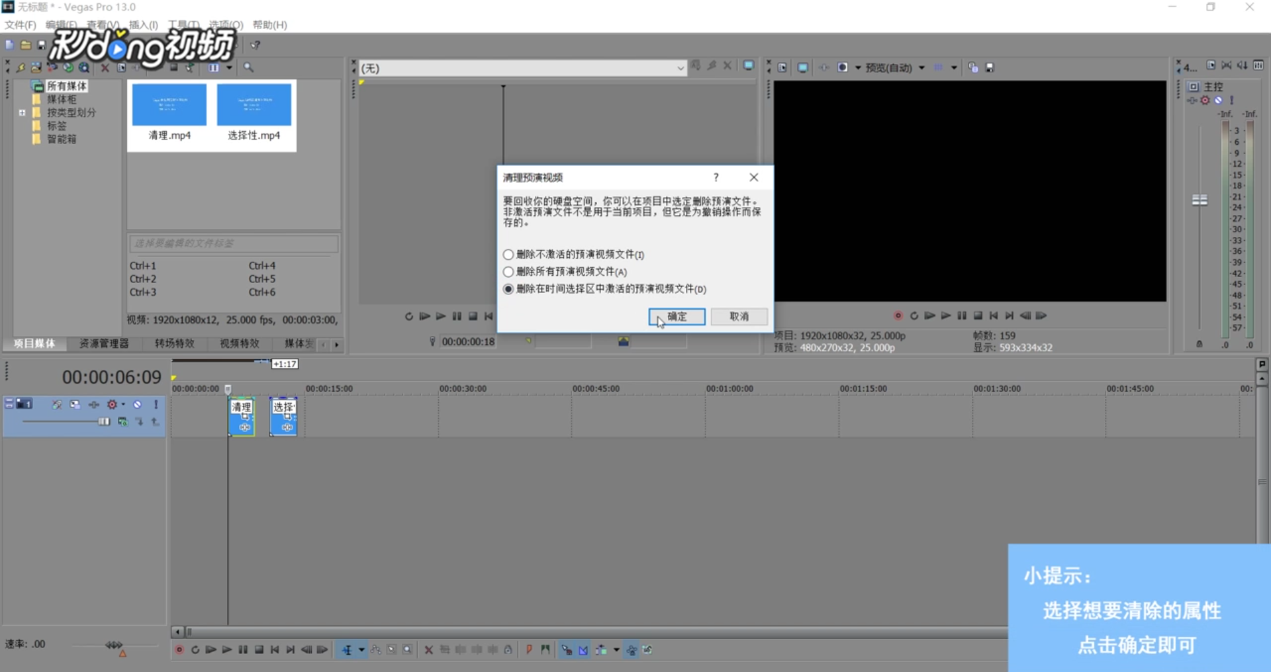Mute video track 1
1271x672 pixels.
click(137, 404)
